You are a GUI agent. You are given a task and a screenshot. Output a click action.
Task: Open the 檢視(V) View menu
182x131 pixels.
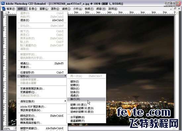click(x=89, y=9)
